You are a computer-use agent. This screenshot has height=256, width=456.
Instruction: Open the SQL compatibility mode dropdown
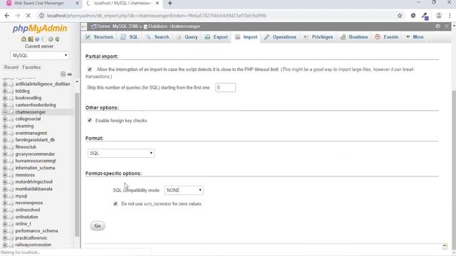point(184,190)
